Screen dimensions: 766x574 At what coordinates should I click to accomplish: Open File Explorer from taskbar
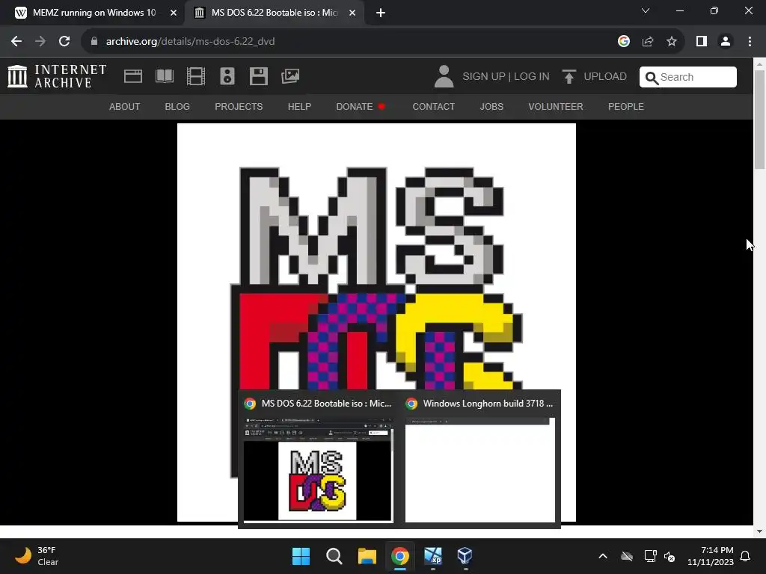(367, 556)
